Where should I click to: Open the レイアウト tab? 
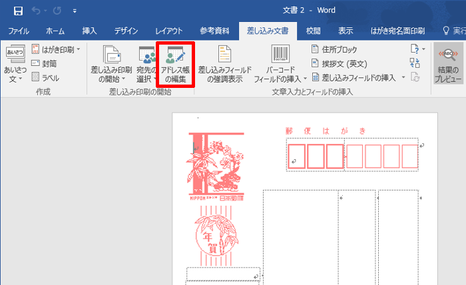pyautogui.click(x=169, y=31)
